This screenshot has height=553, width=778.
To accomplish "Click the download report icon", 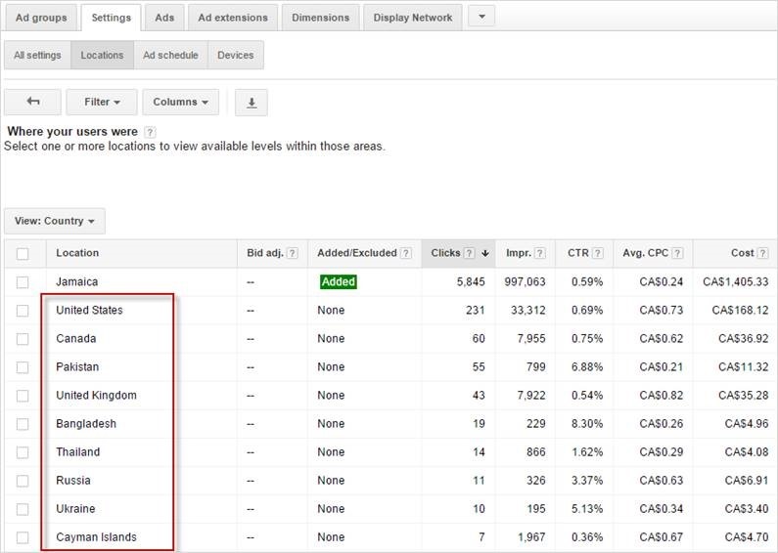I will tap(252, 103).
